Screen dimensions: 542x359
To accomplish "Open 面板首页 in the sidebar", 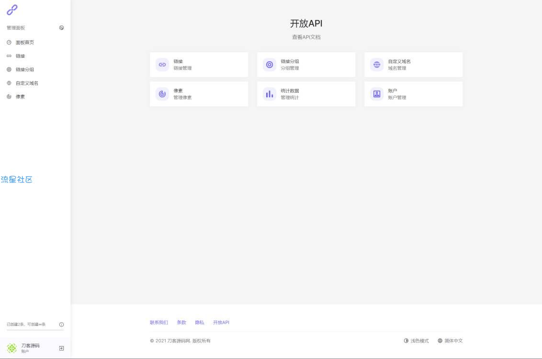I will click(x=24, y=43).
